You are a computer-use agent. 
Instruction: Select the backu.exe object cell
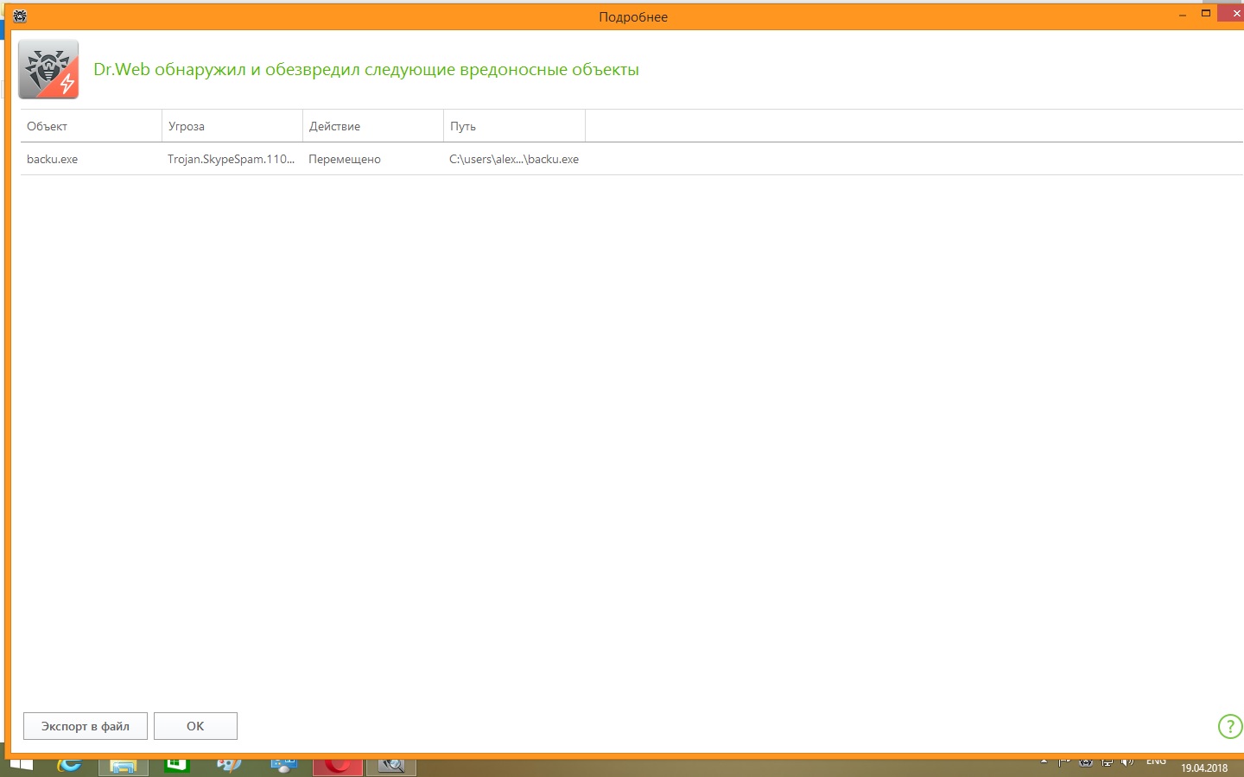[x=53, y=160]
